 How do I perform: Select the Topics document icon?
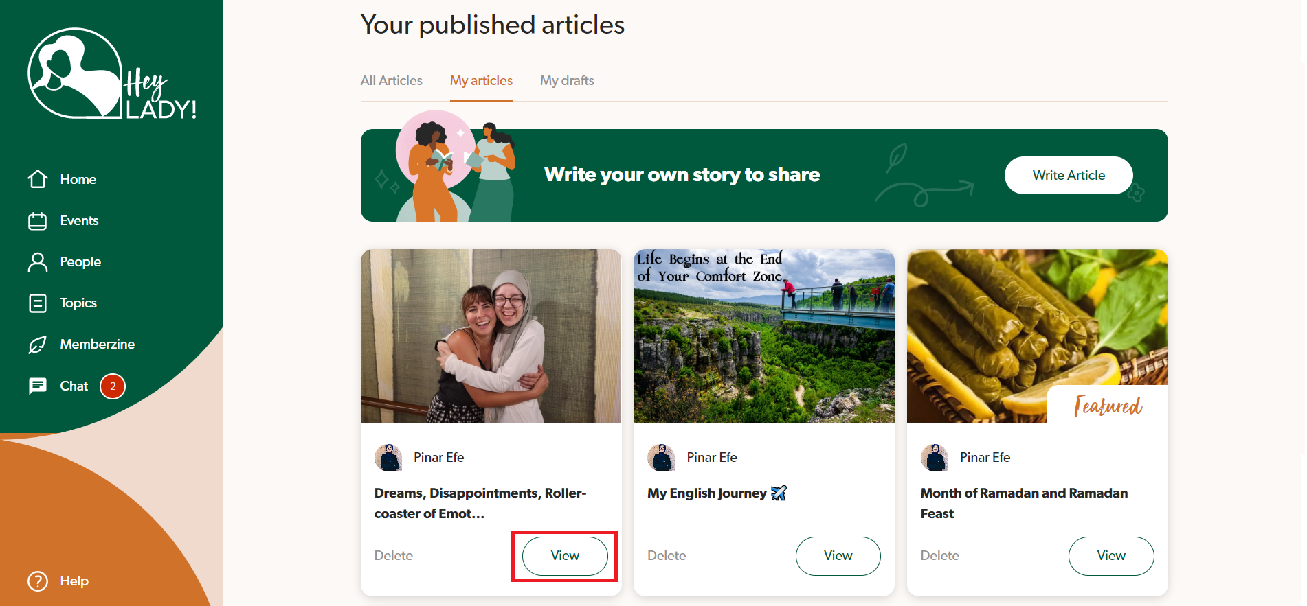pyautogui.click(x=38, y=303)
